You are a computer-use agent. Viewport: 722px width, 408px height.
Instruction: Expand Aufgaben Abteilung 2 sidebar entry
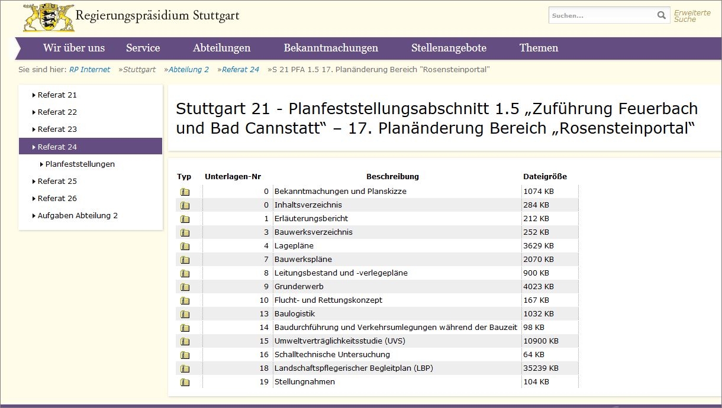(x=77, y=215)
